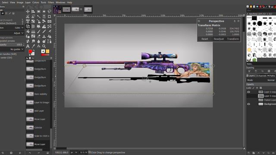Select the active Perspective tool icon
Viewport: 276px width, 155px height.
(28, 26)
